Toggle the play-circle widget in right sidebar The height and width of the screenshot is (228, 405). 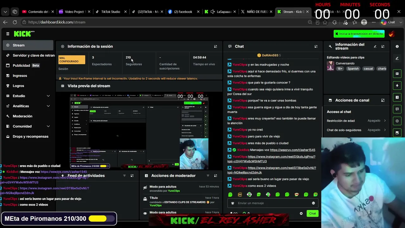397,121
